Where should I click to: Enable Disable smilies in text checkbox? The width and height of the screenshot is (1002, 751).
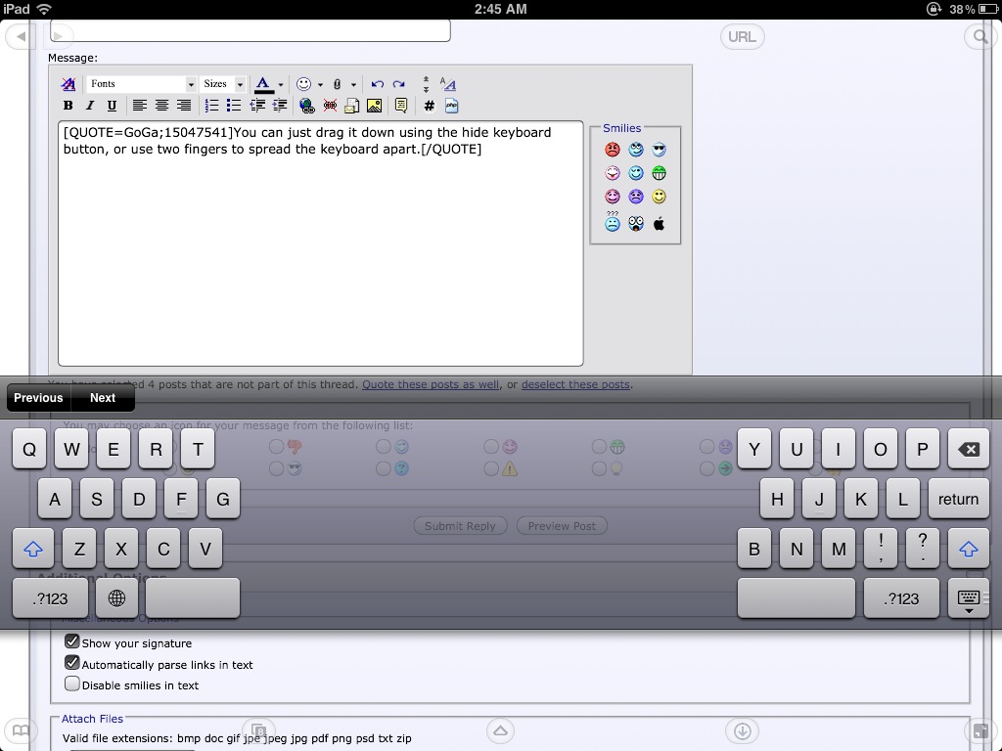(x=72, y=684)
